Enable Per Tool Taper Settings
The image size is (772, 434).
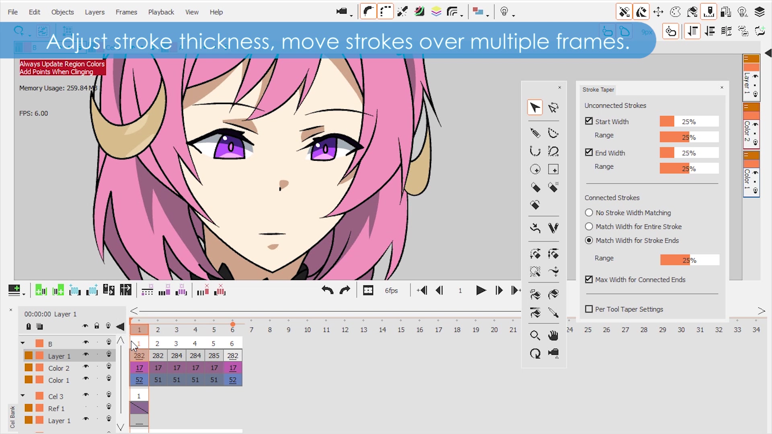click(589, 309)
